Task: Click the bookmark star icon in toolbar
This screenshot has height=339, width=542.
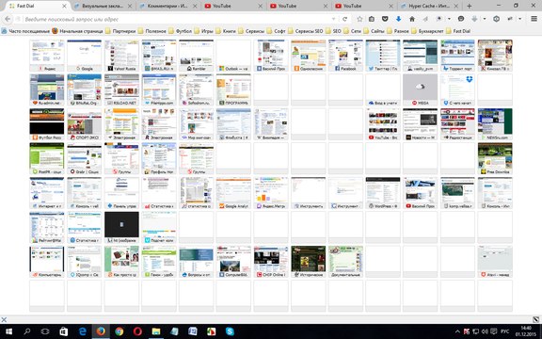Action: (x=359, y=19)
